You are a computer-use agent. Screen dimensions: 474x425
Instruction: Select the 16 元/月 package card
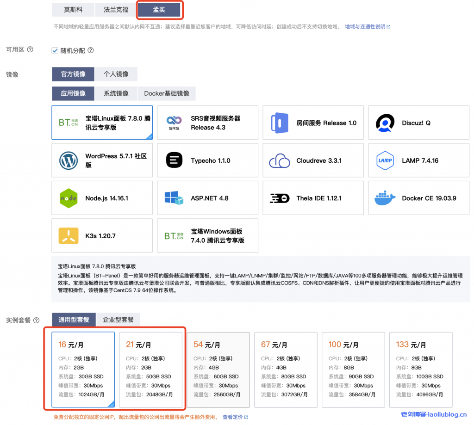click(83, 370)
